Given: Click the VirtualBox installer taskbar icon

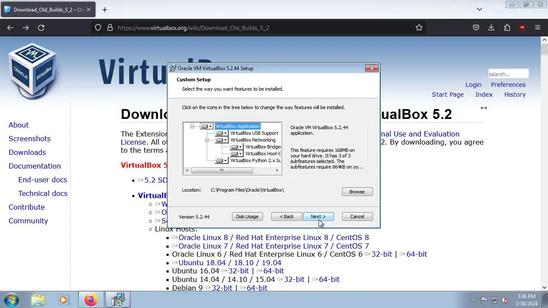Looking at the screenshot, I should [x=117, y=300].
